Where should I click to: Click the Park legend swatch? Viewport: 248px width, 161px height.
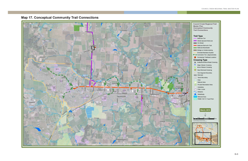tap(195, 80)
